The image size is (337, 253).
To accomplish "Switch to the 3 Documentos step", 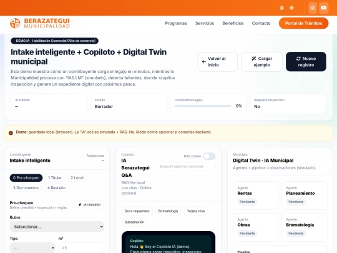I will click(26, 188).
